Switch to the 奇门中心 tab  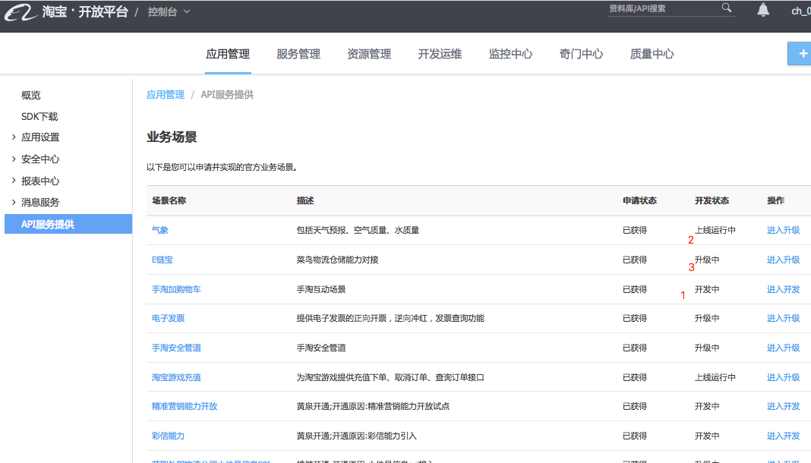[x=581, y=54]
